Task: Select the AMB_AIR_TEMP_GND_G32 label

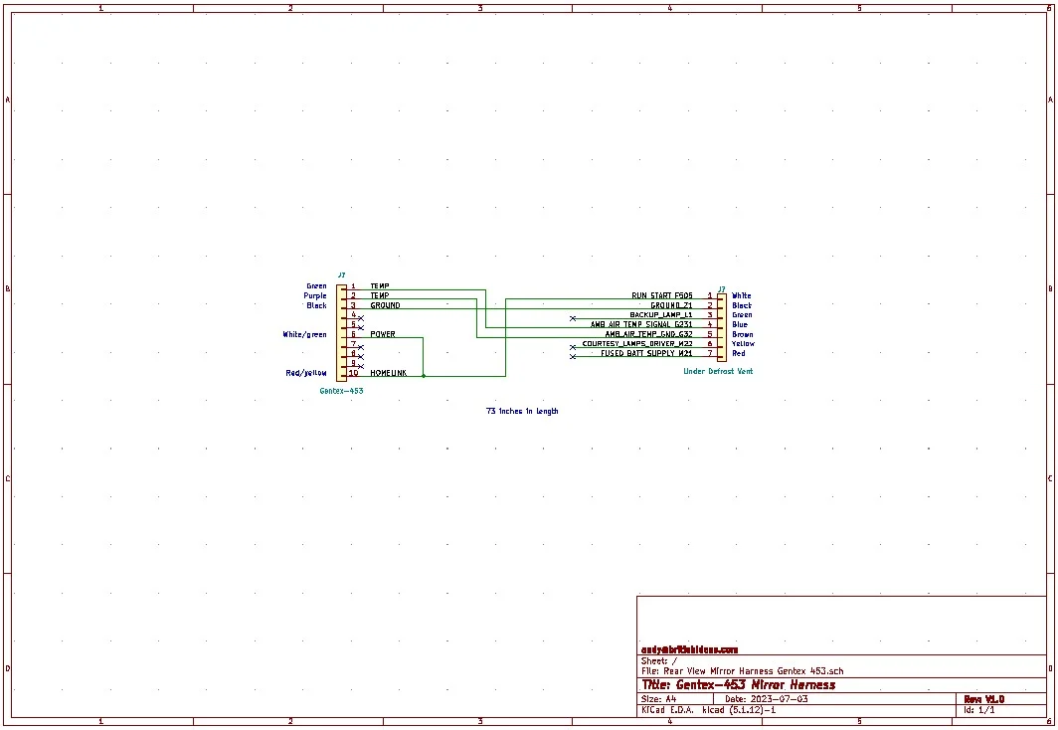Action: (648, 334)
